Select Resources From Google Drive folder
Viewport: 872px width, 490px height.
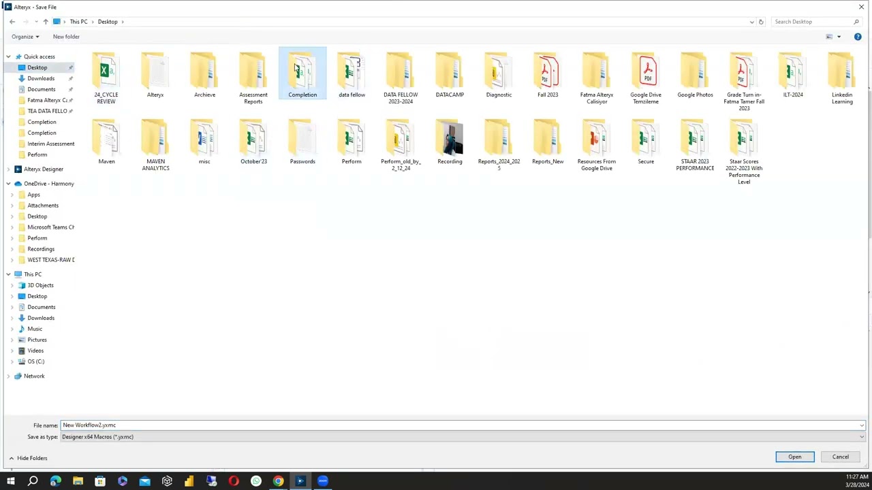597,144
